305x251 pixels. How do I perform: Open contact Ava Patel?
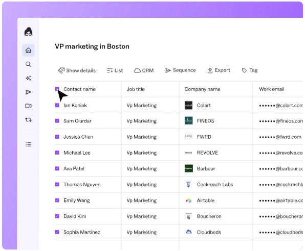point(74,168)
